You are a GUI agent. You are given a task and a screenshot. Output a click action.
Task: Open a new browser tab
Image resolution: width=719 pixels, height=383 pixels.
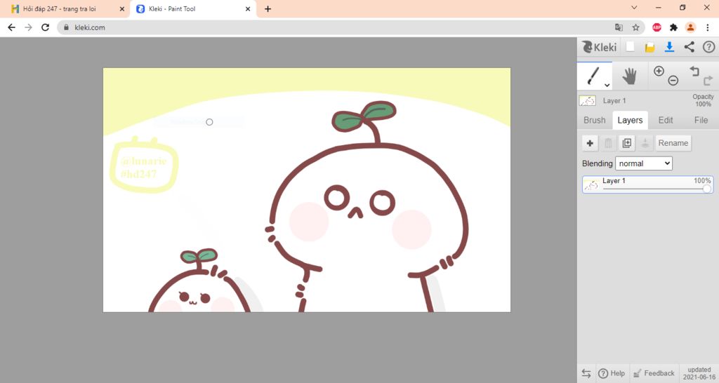point(268,8)
